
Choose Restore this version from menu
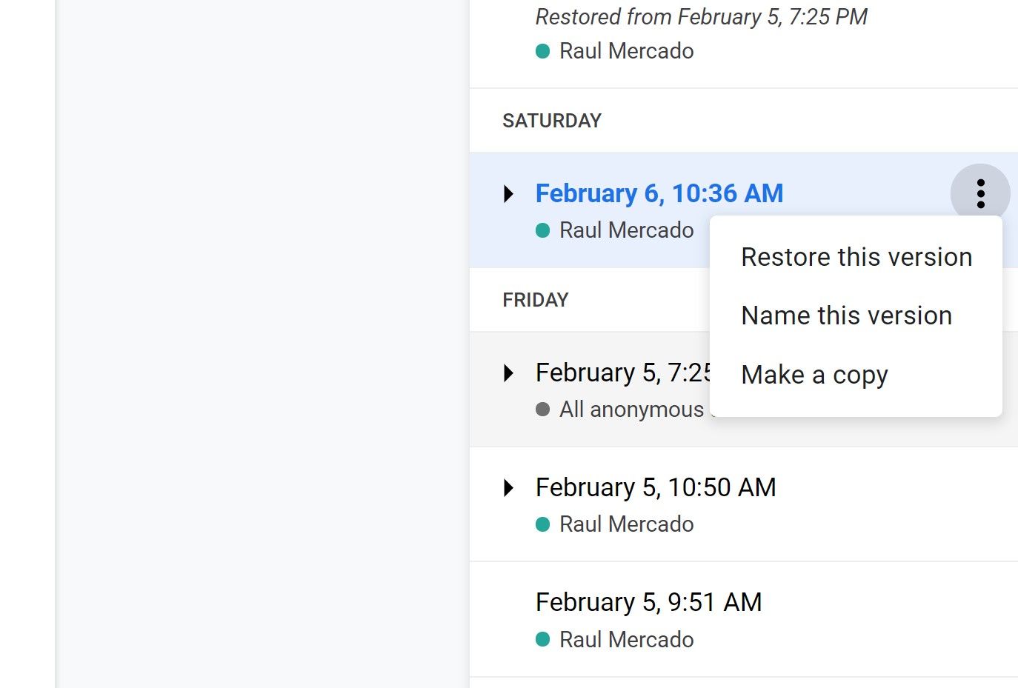tap(856, 257)
